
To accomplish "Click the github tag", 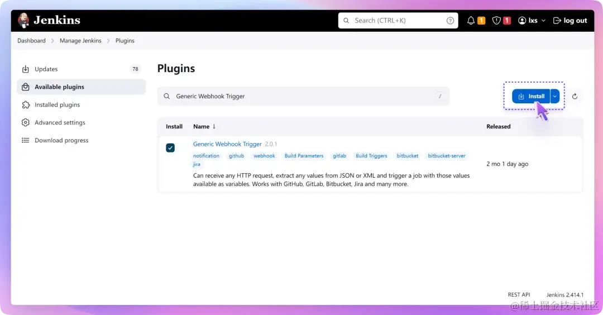I will (237, 156).
